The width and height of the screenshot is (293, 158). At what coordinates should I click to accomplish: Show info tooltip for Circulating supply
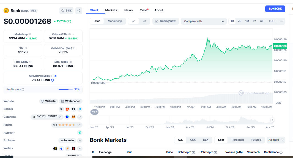click(52, 76)
